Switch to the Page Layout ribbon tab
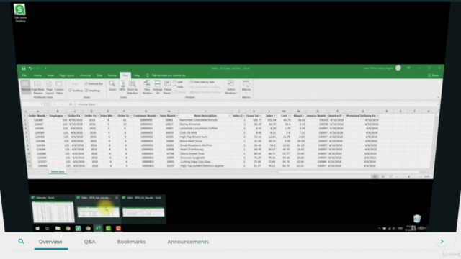The width and height of the screenshot is (461, 259). [x=67, y=76]
